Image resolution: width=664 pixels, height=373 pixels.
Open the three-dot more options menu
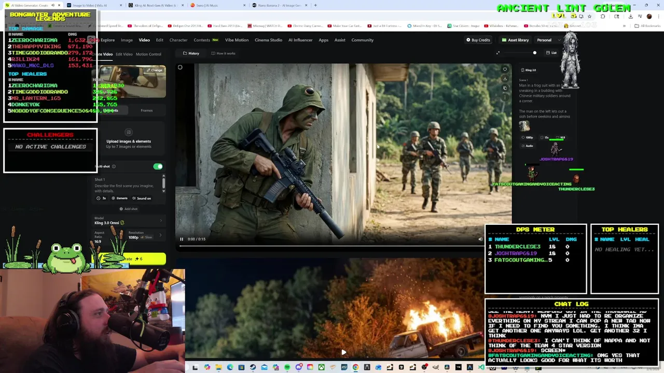coord(505,97)
